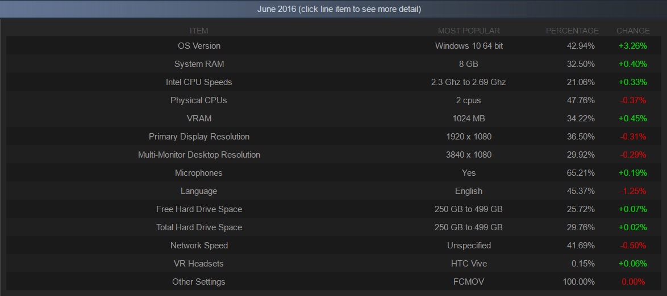Click the Network Speed line item
667x296 pixels.
[x=199, y=246]
